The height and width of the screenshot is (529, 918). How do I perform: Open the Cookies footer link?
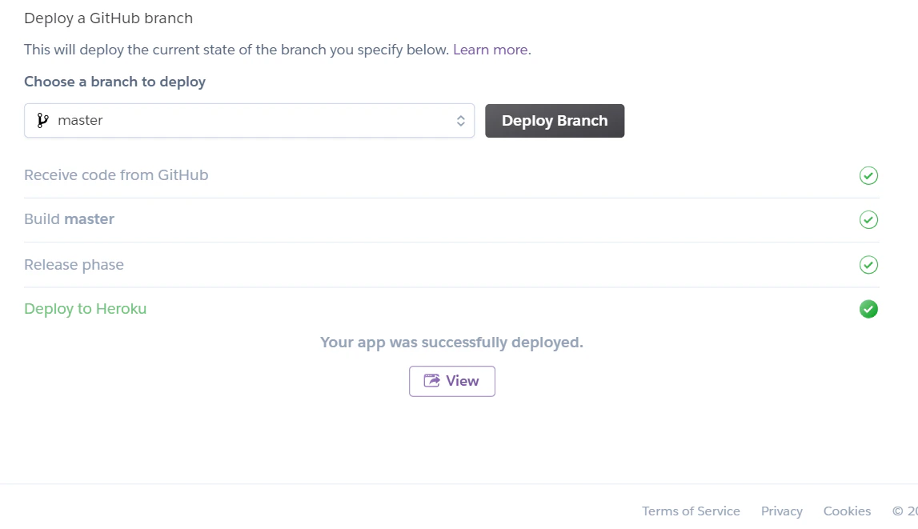coord(847,511)
